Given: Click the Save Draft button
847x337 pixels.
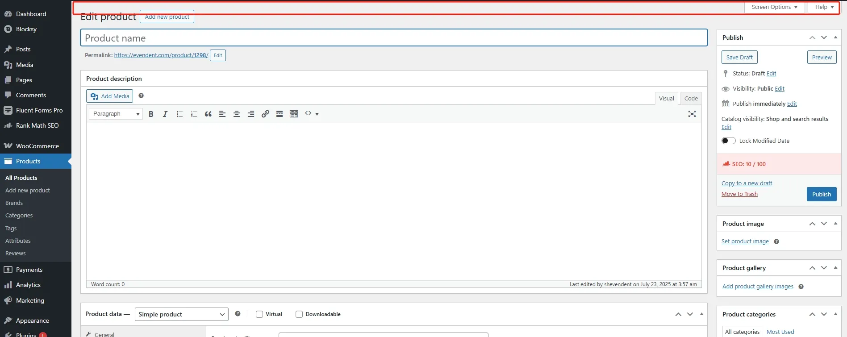Looking at the screenshot, I should click(x=739, y=57).
